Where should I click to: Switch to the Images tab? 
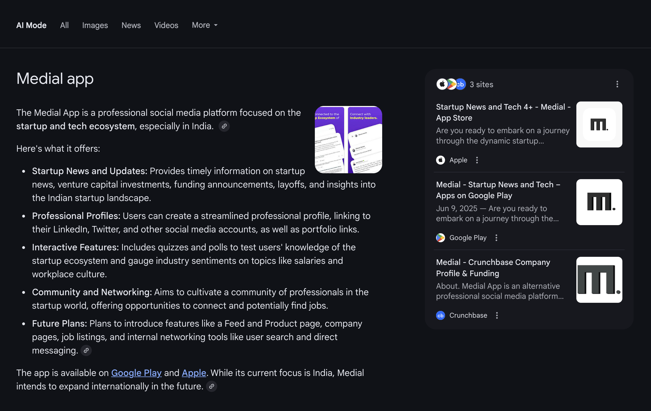95,25
